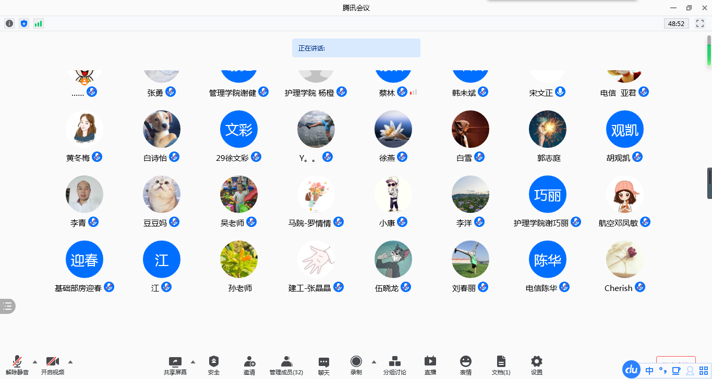Start 直播 live streaming

point(430,365)
